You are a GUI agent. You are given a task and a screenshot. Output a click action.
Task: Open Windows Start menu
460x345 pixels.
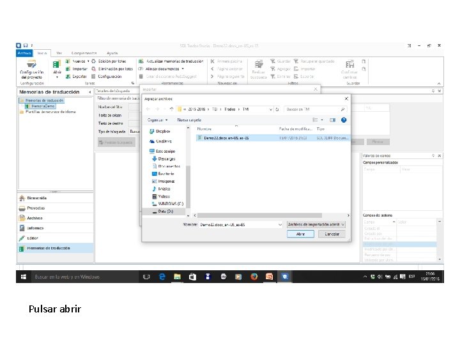tap(24, 277)
